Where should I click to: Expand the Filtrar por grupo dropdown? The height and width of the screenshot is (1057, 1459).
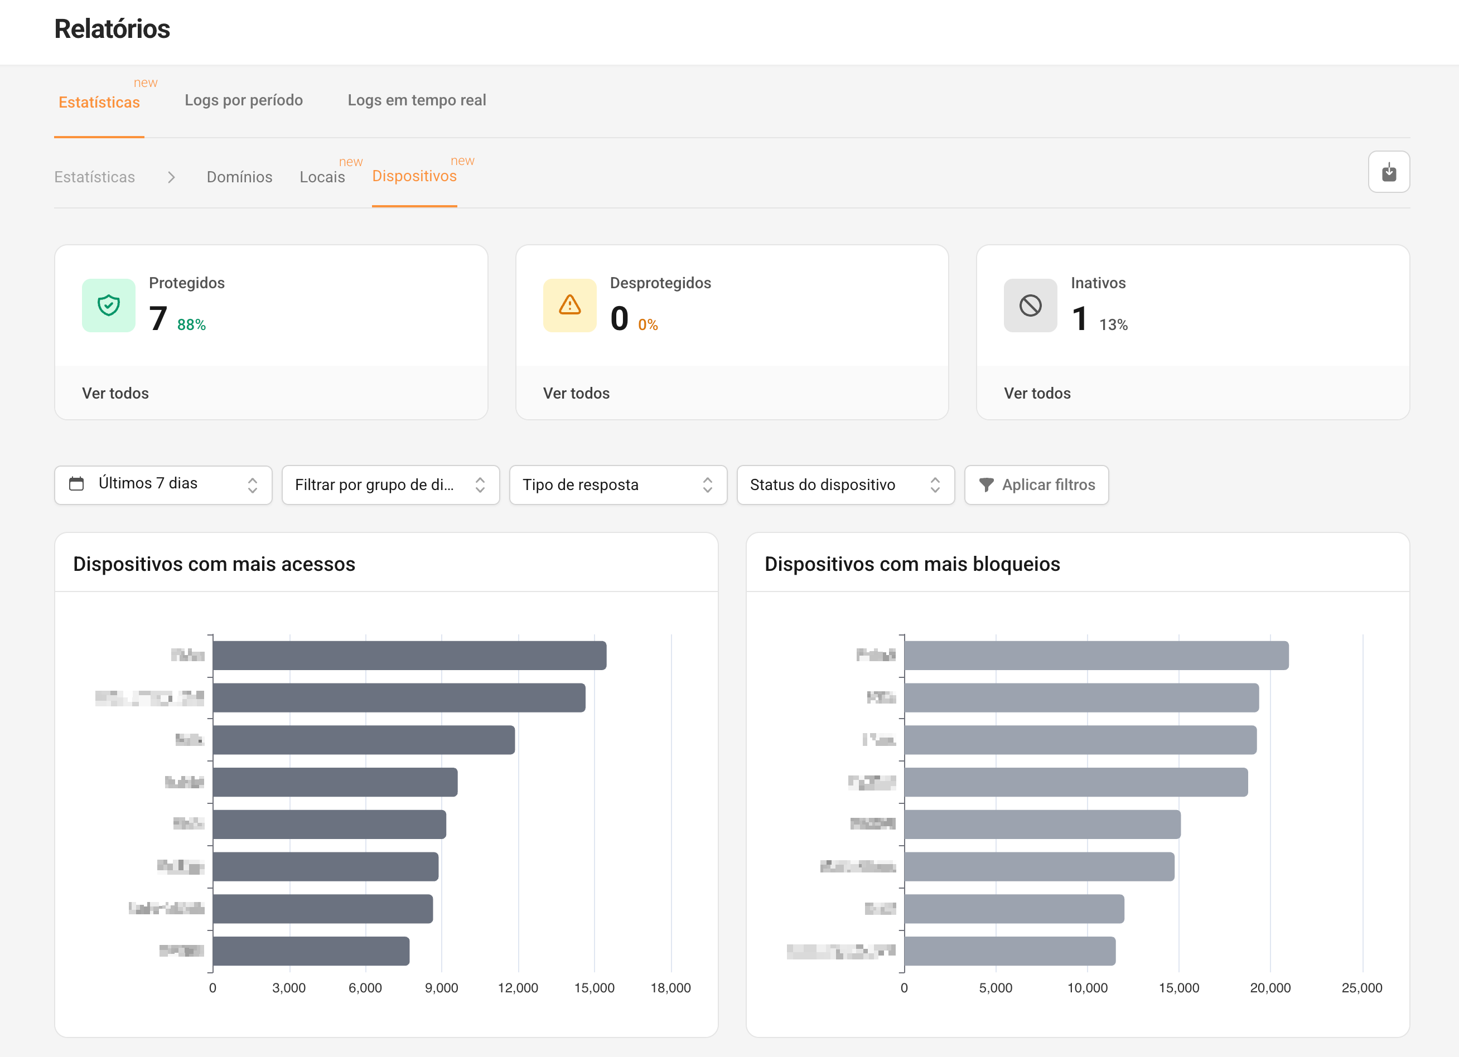390,485
